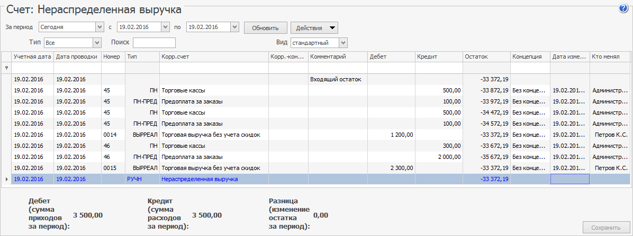Expand the Вид 'стандартный' dropdown
This screenshot has width=633, height=236.
(x=343, y=43)
